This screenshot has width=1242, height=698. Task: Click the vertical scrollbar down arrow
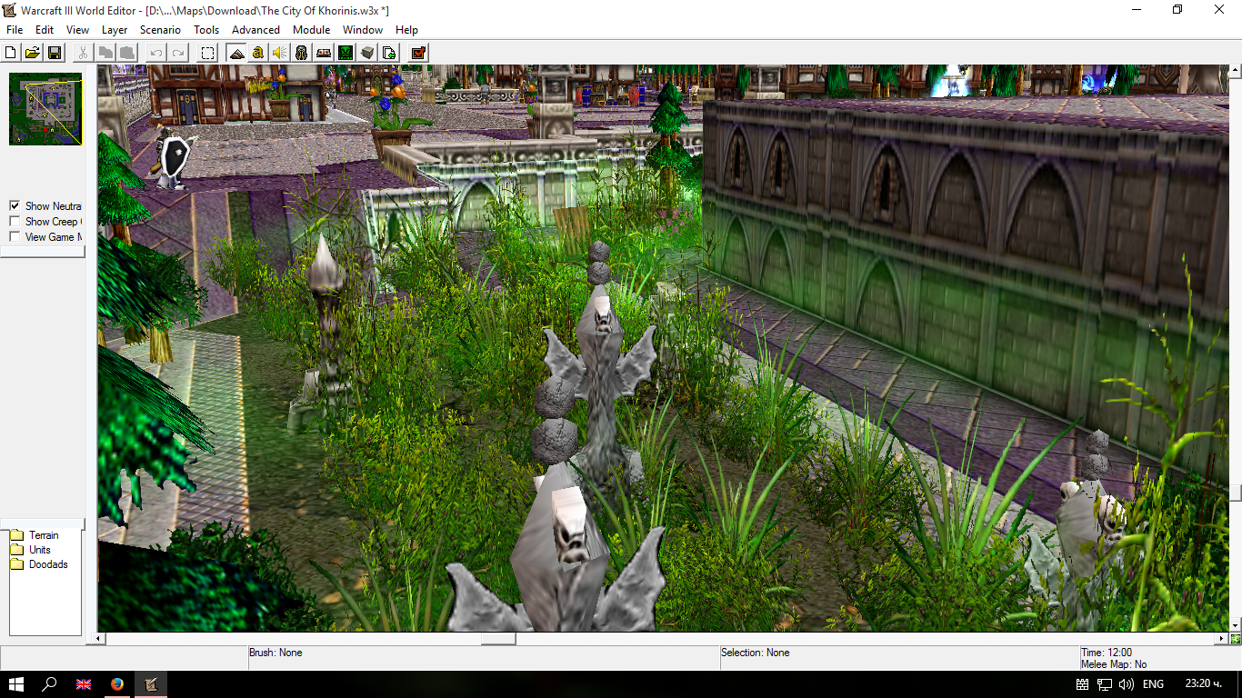tap(1236, 625)
